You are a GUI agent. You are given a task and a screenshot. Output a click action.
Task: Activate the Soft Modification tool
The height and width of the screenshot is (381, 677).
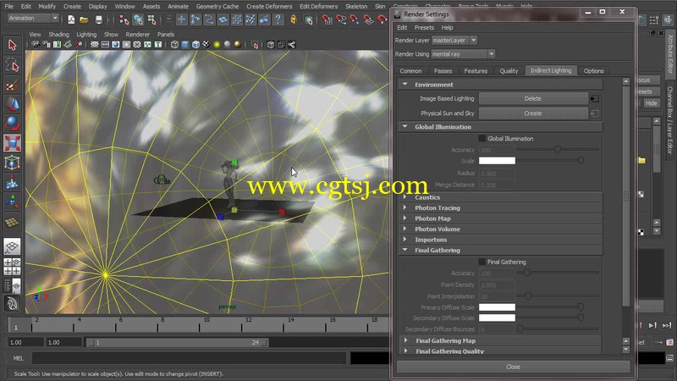[12, 182]
